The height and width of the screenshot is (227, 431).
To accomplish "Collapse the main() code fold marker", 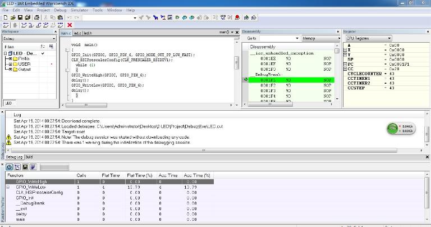I will 67,50.
